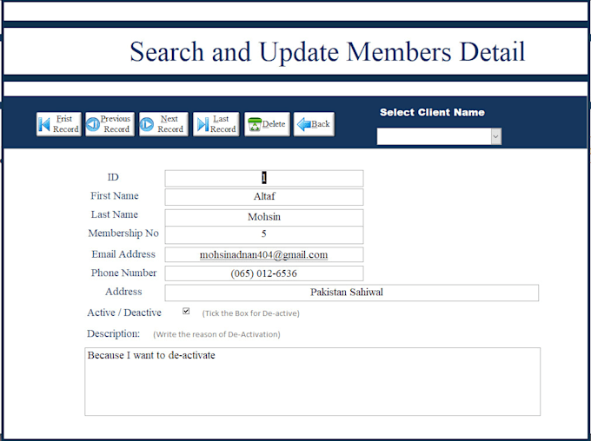The image size is (591, 441).
Task: Click the round arrow icon on Next Record
Action: 147,124
